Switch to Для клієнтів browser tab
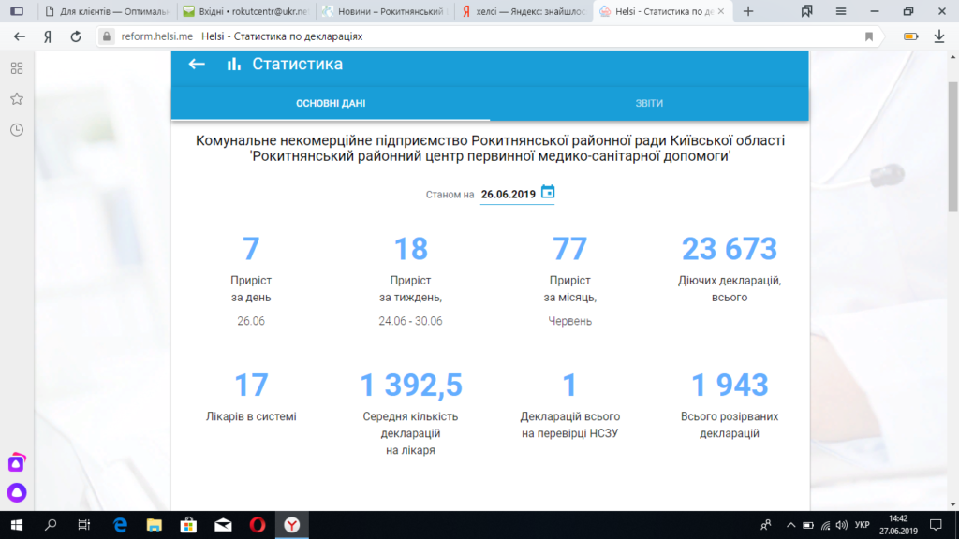The image size is (959, 539). pos(108,11)
